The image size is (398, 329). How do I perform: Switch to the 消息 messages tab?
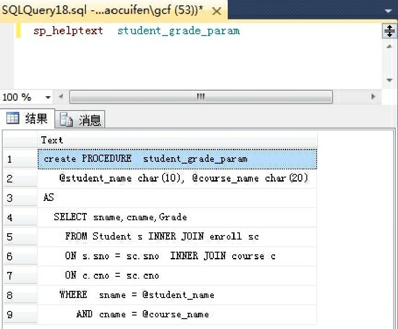[80, 120]
